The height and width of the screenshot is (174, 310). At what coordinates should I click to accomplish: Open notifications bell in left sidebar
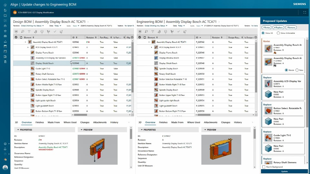(5, 149)
